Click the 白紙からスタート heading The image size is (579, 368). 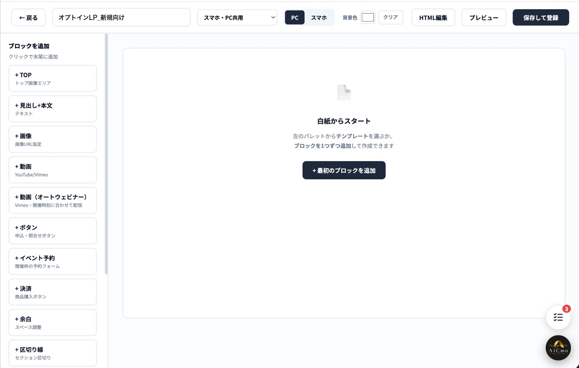click(344, 121)
